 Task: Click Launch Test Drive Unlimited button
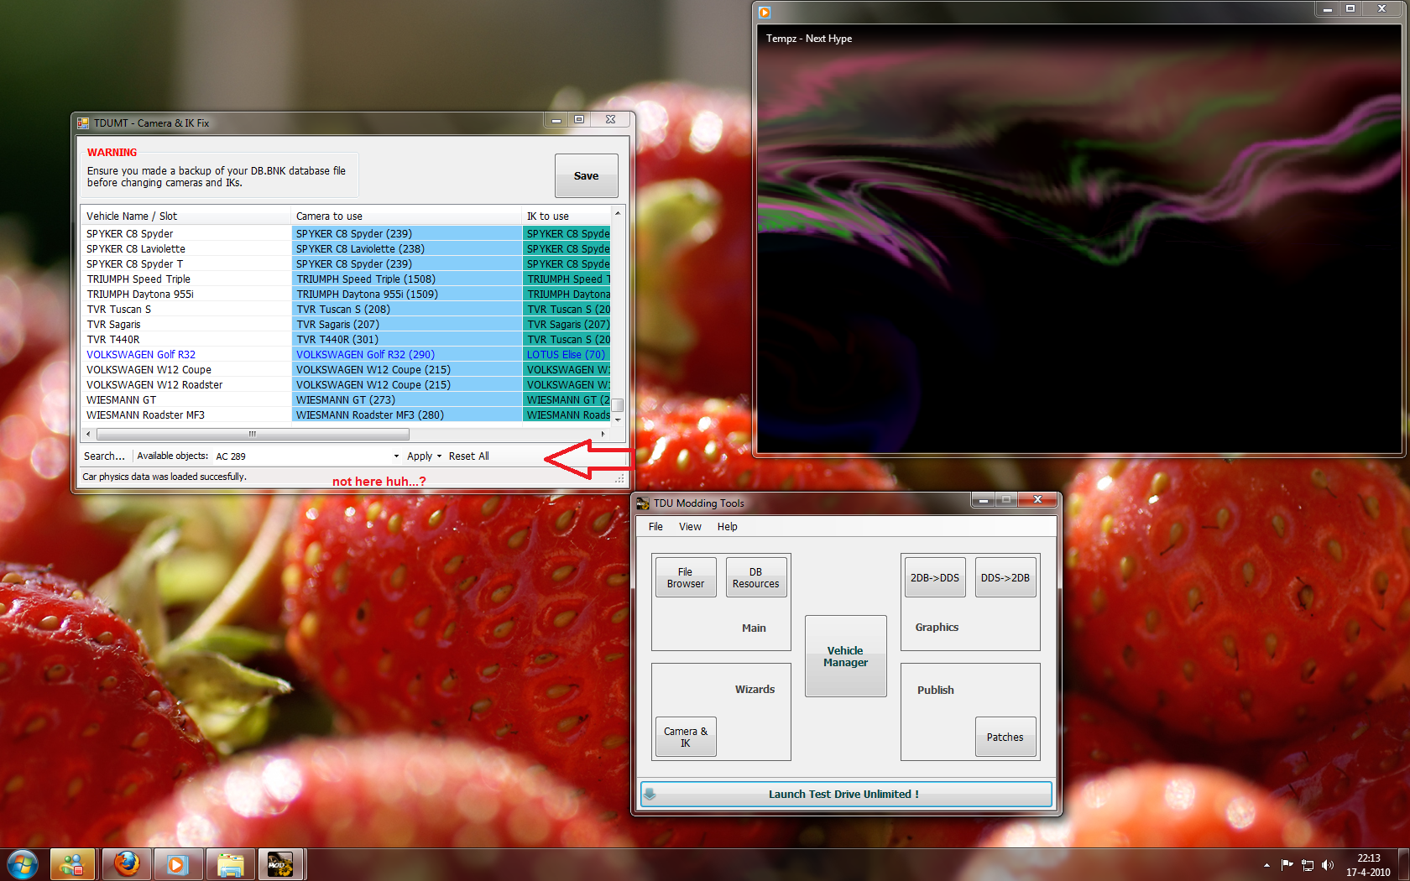pos(845,794)
